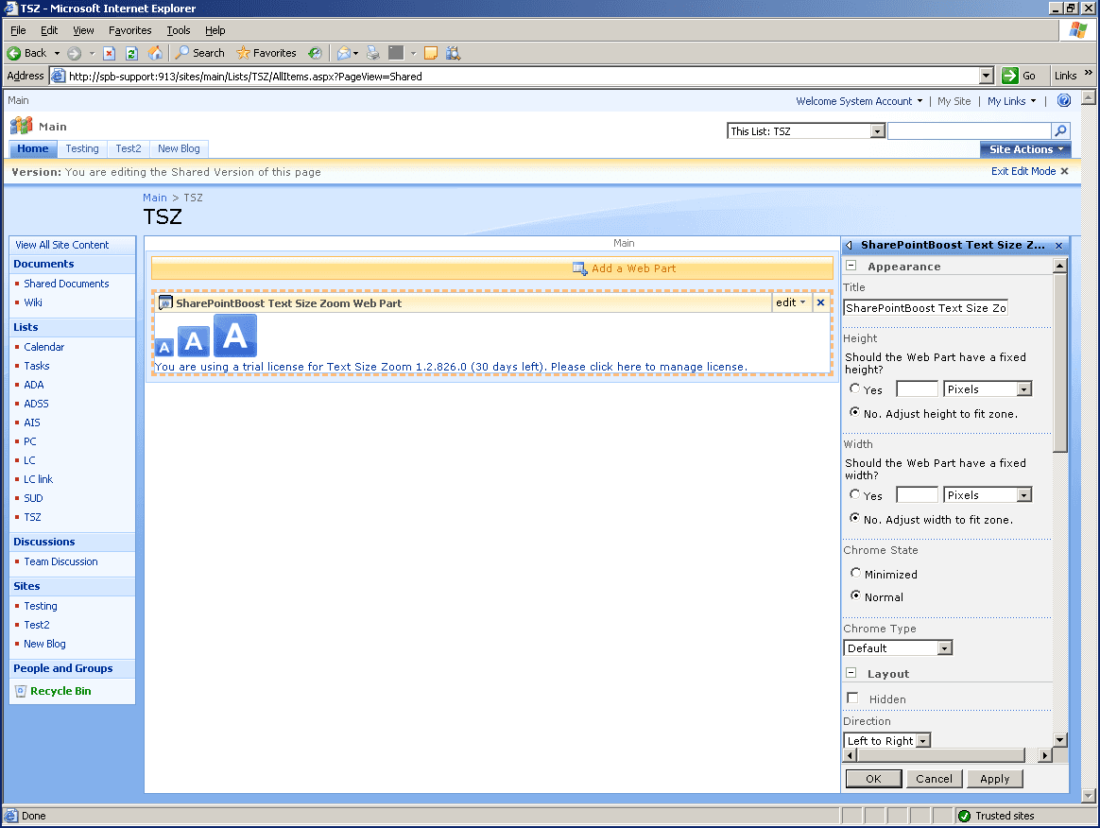
Task: Click the OK button in tool pane
Action: [873, 778]
